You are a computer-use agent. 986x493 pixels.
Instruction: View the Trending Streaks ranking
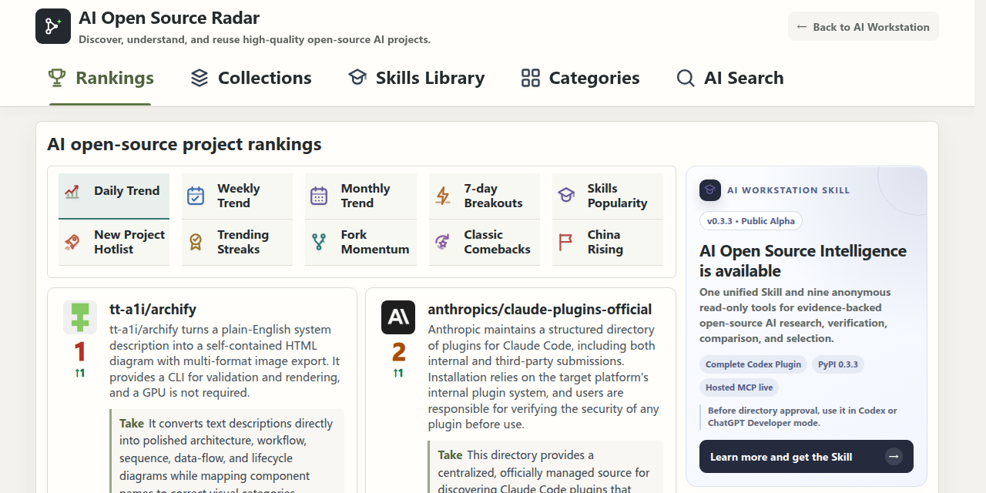[x=237, y=242]
